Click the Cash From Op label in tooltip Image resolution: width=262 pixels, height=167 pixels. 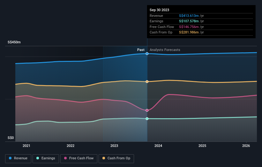[x=161, y=33]
